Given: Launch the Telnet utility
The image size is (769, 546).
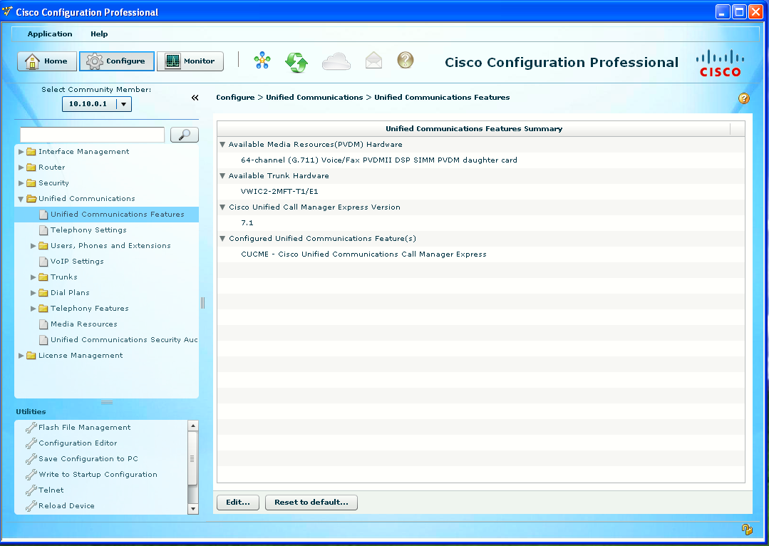Looking at the screenshot, I should [51, 490].
